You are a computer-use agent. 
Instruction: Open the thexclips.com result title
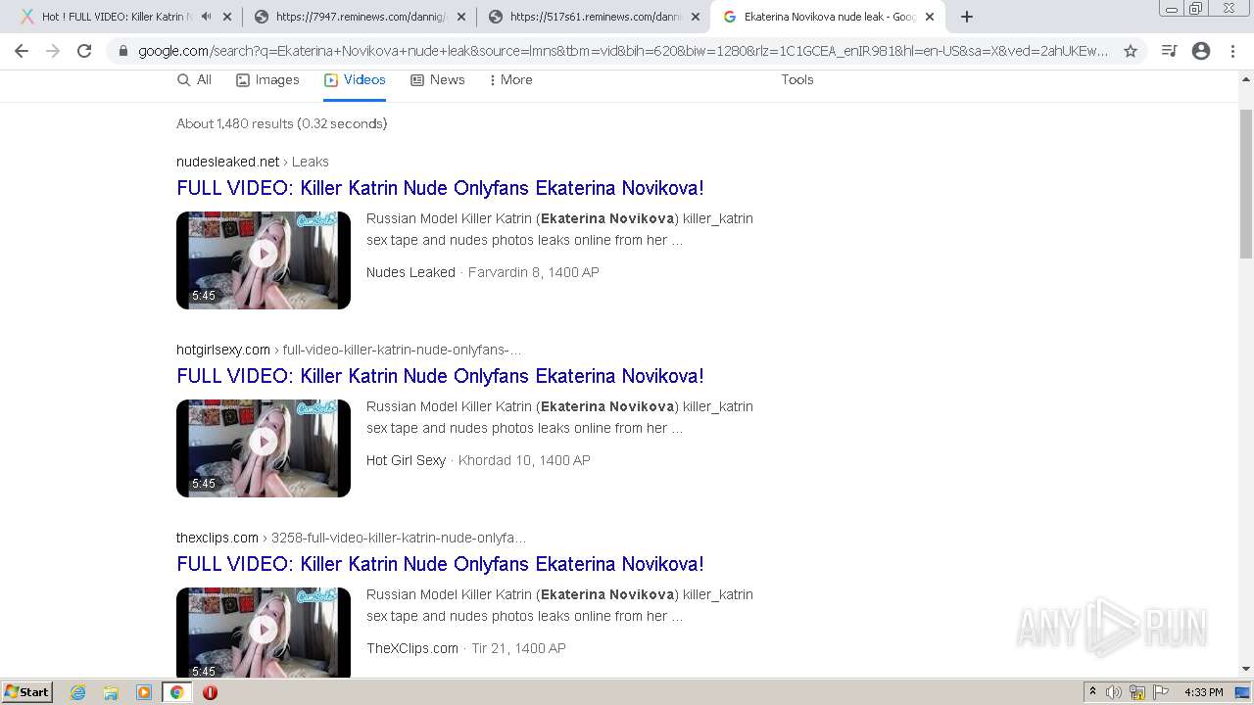click(440, 564)
